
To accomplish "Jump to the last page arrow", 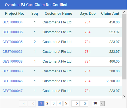I will click(84, 103).
